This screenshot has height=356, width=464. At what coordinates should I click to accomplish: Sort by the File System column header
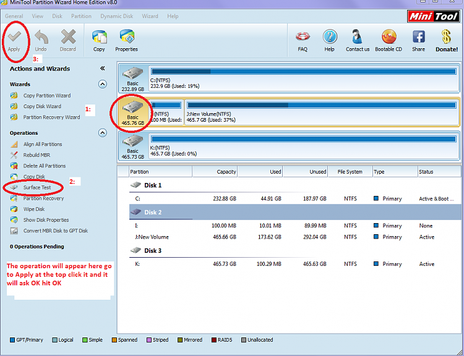pos(350,171)
